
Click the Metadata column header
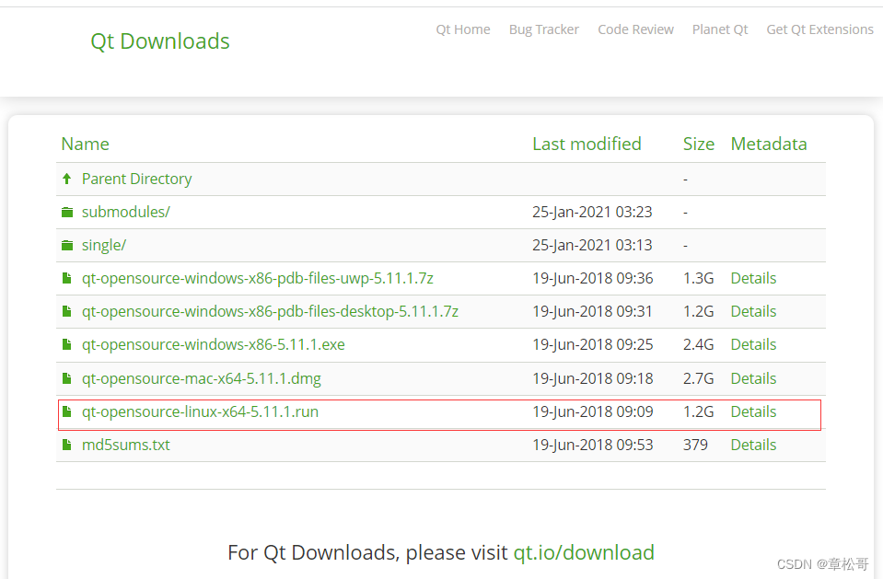coord(769,145)
